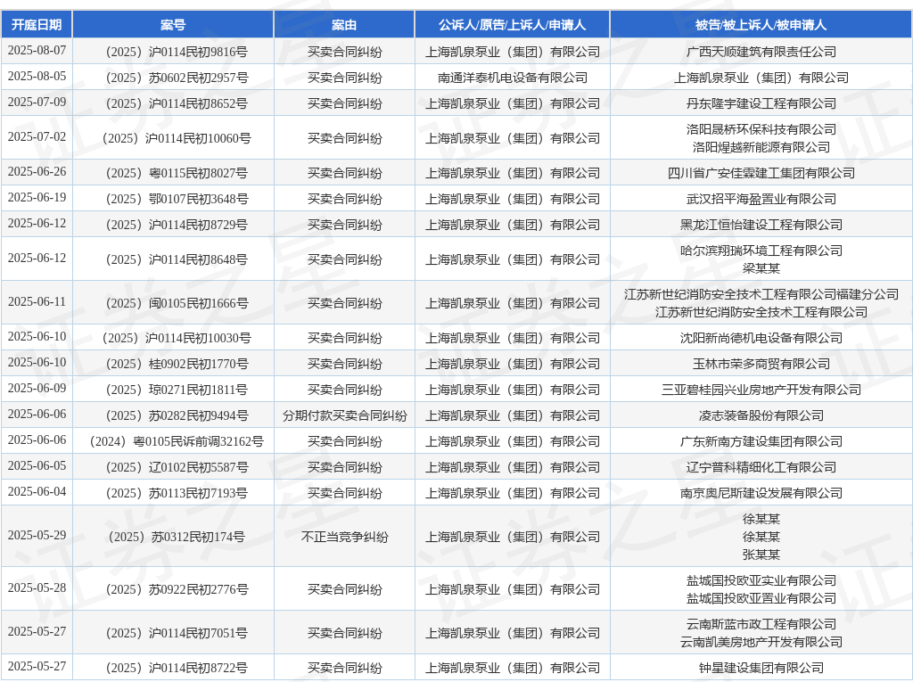Click defendant name 张某某

pos(761,555)
